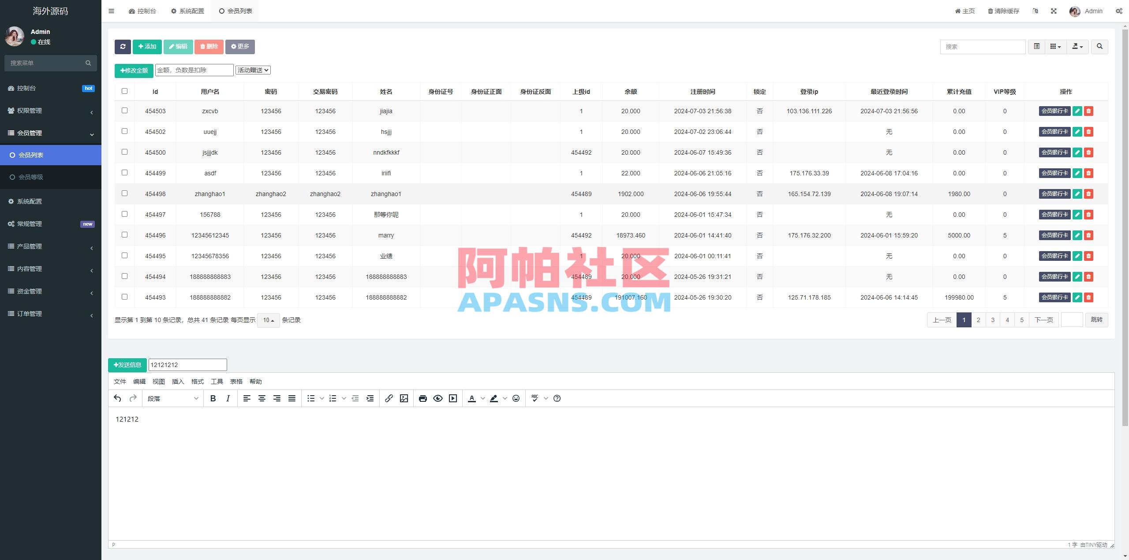The height and width of the screenshot is (560, 1129).
Task: Insert a hyperlink in the message editor
Action: click(389, 398)
